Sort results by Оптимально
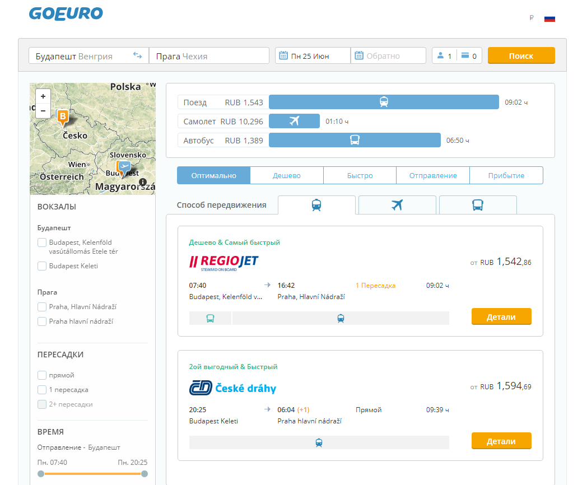Image resolution: width=587 pixels, height=485 pixels. pyautogui.click(x=213, y=175)
